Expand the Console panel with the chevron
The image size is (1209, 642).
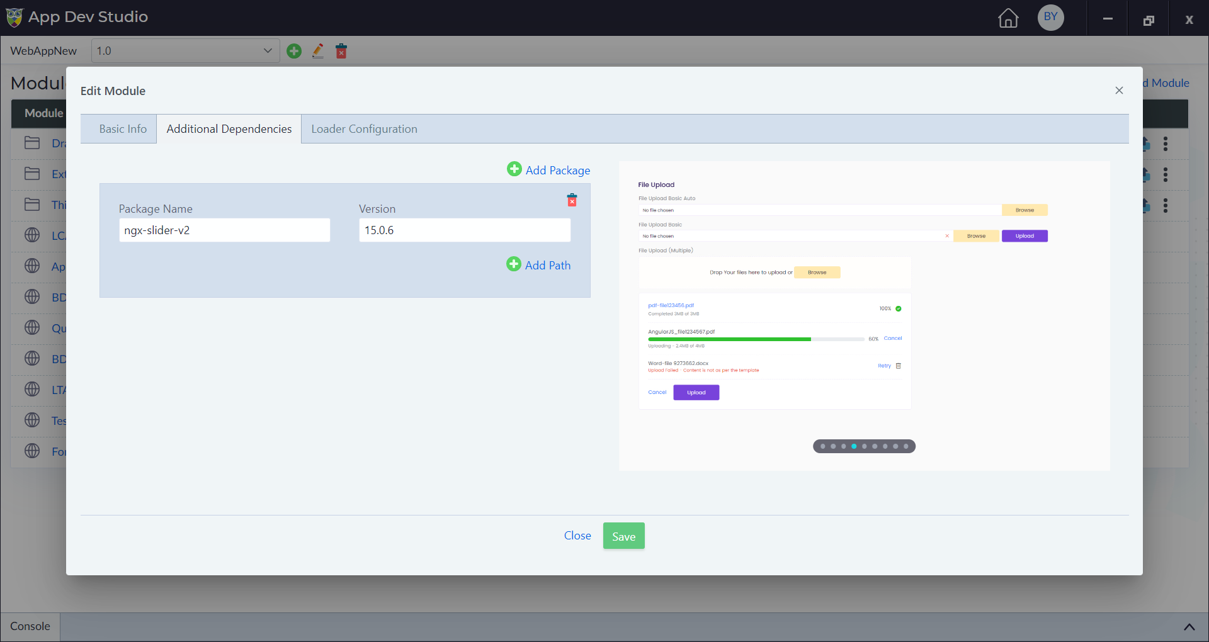[x=1189, y=627]
